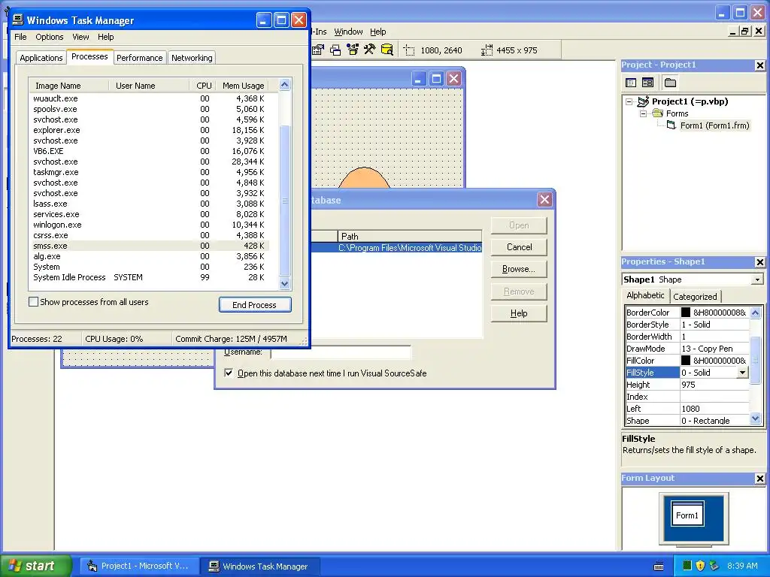The height and width of the screenshot is (577, 770).
Task: Switch to Project1 Microsoft Visual Basic taskbar button
Action: pyautogui.click(x=140, y=566)
